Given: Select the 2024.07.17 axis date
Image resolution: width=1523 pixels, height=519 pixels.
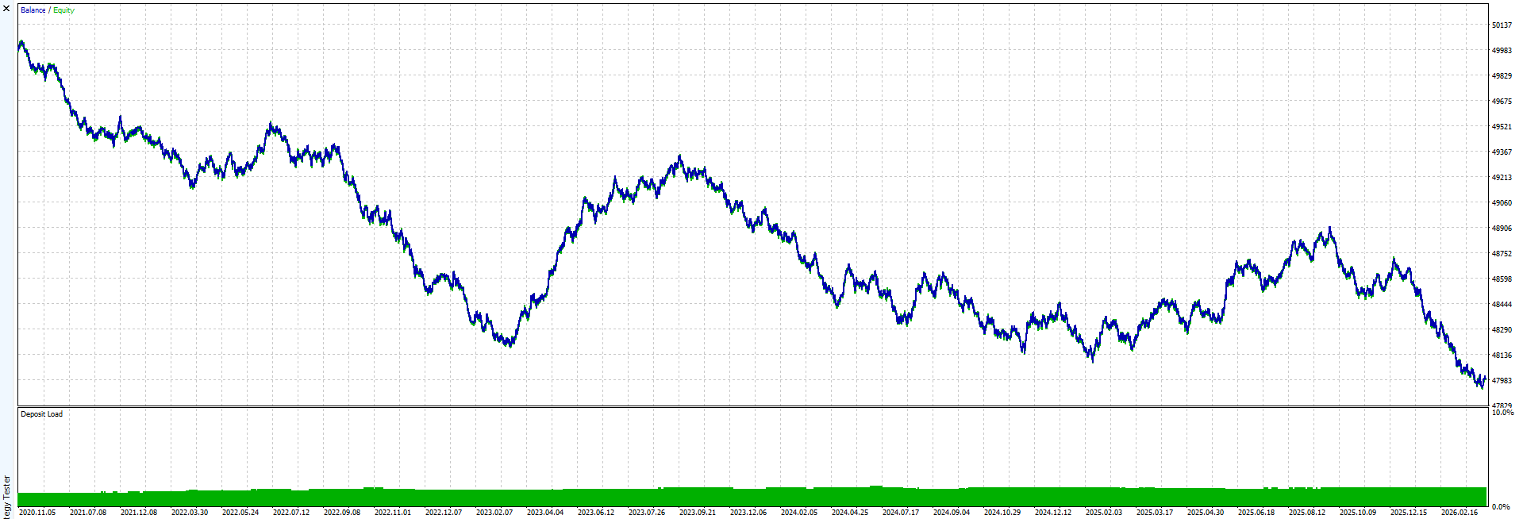Looking at the screenshot, I should [x=900, y=513].
